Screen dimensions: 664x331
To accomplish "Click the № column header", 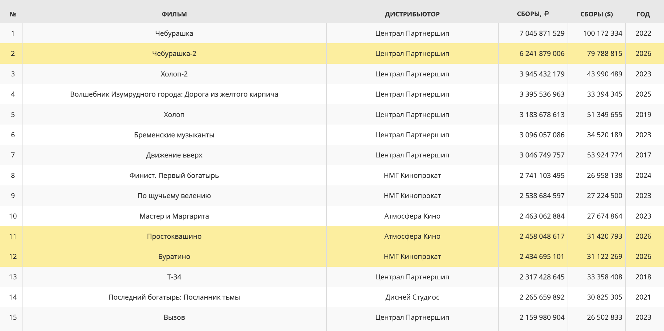I will tap(13, 14).
